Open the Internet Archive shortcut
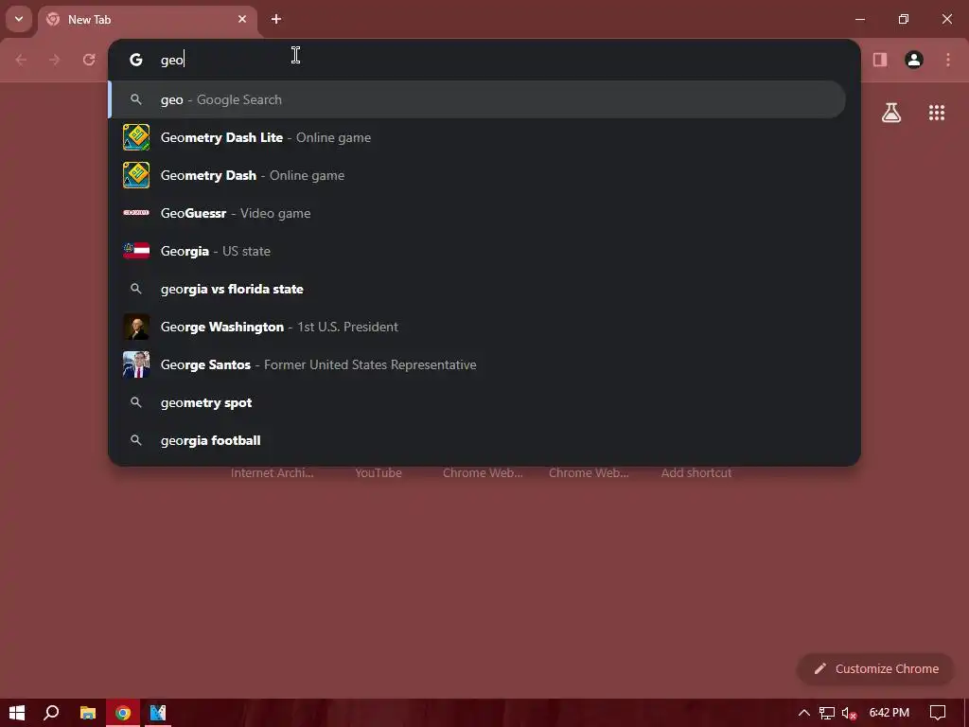 (272, 473)
